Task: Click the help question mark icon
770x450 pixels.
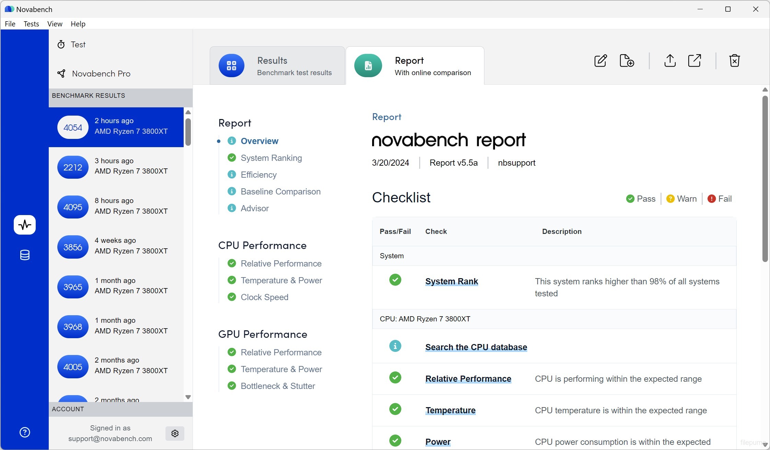Action: [25, 432]
